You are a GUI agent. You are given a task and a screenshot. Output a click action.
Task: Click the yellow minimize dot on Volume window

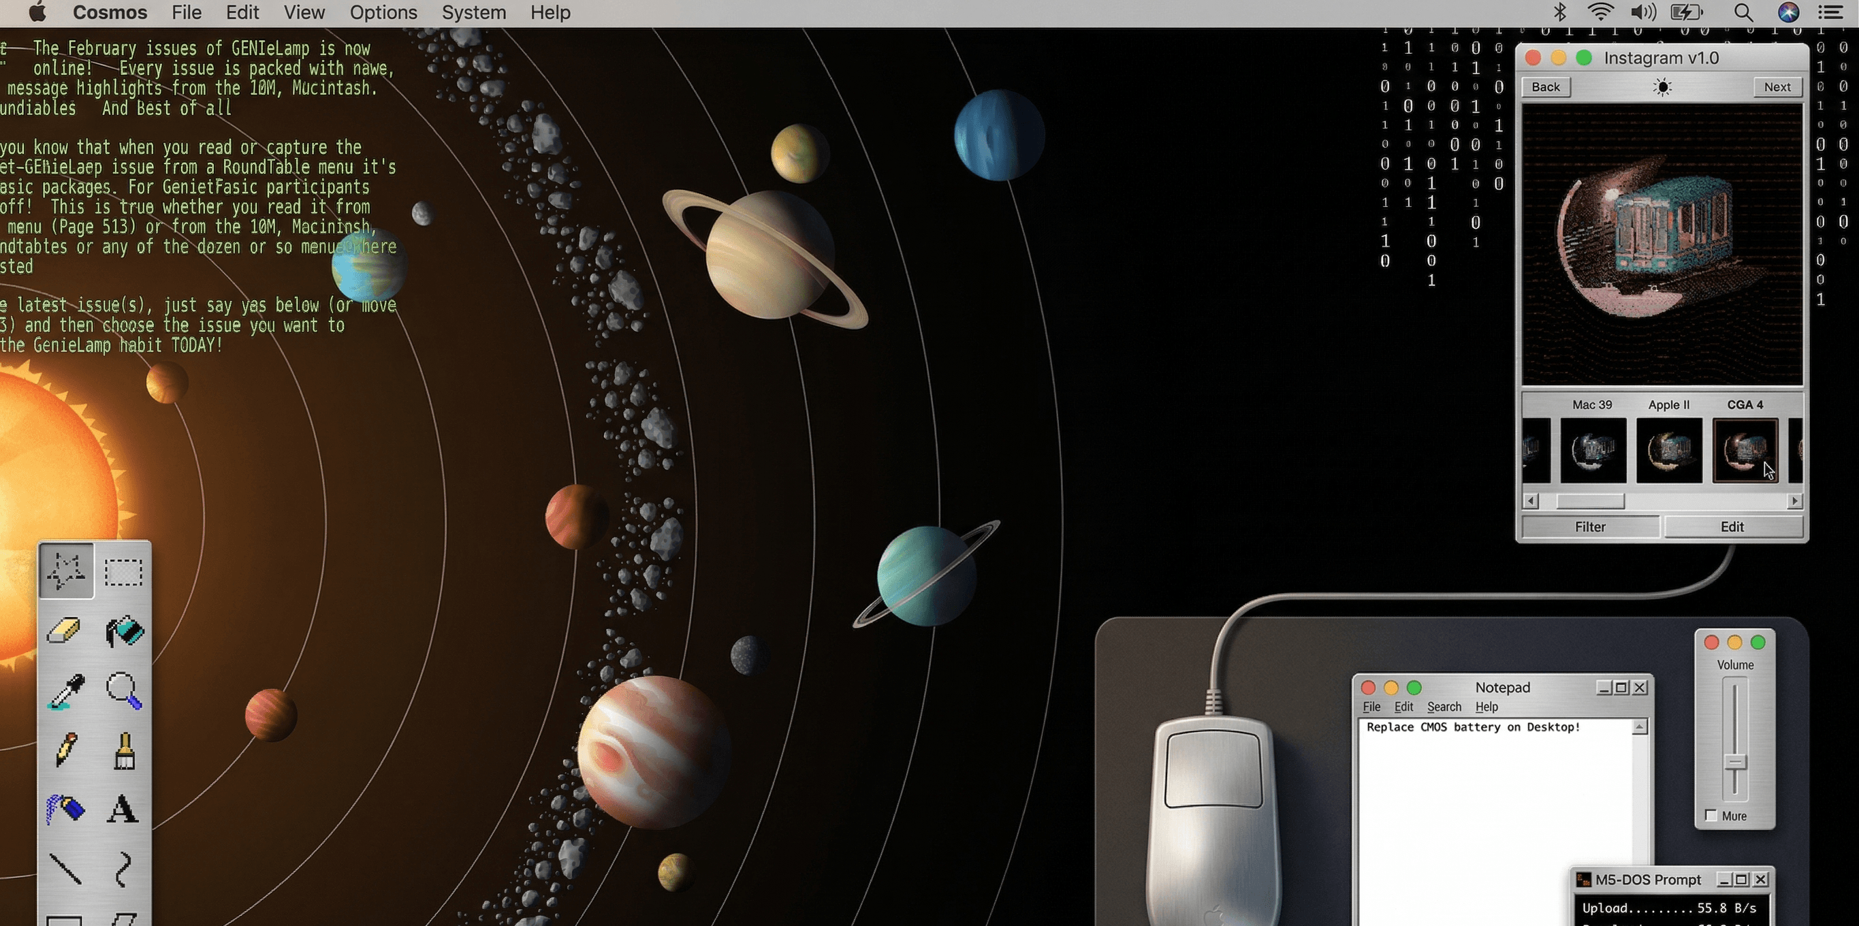(x=1734, y=641)
